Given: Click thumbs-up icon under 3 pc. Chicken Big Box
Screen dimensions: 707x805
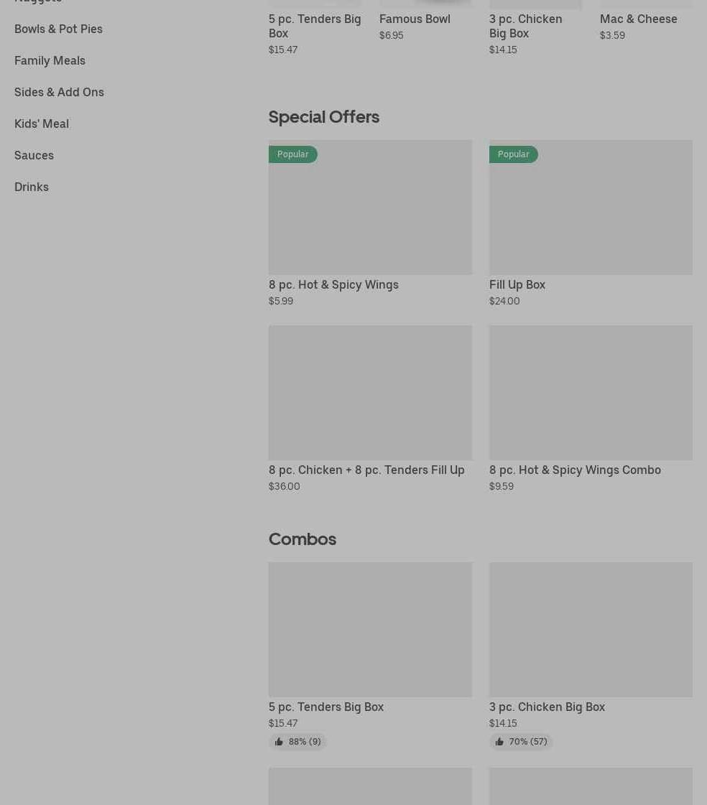Looking at the screenshot, I should point(499,742).
